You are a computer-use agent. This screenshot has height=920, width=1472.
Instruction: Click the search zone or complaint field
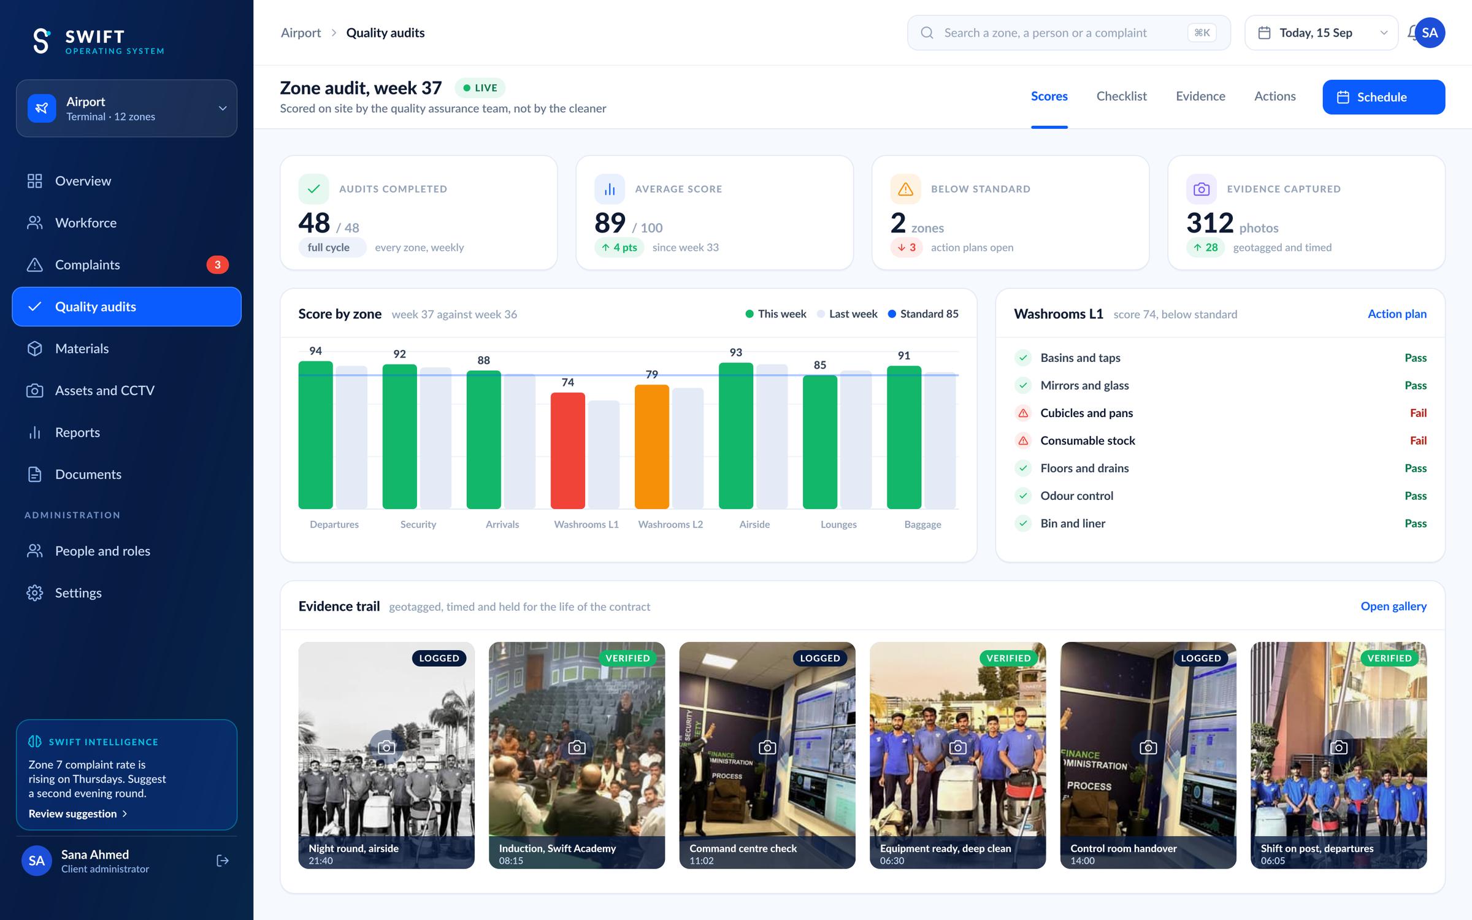click(x=1068, y=33)
